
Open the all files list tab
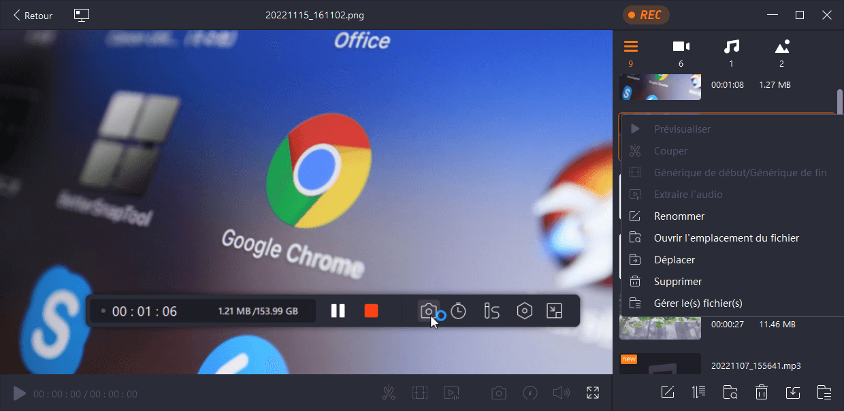point(631,53)
